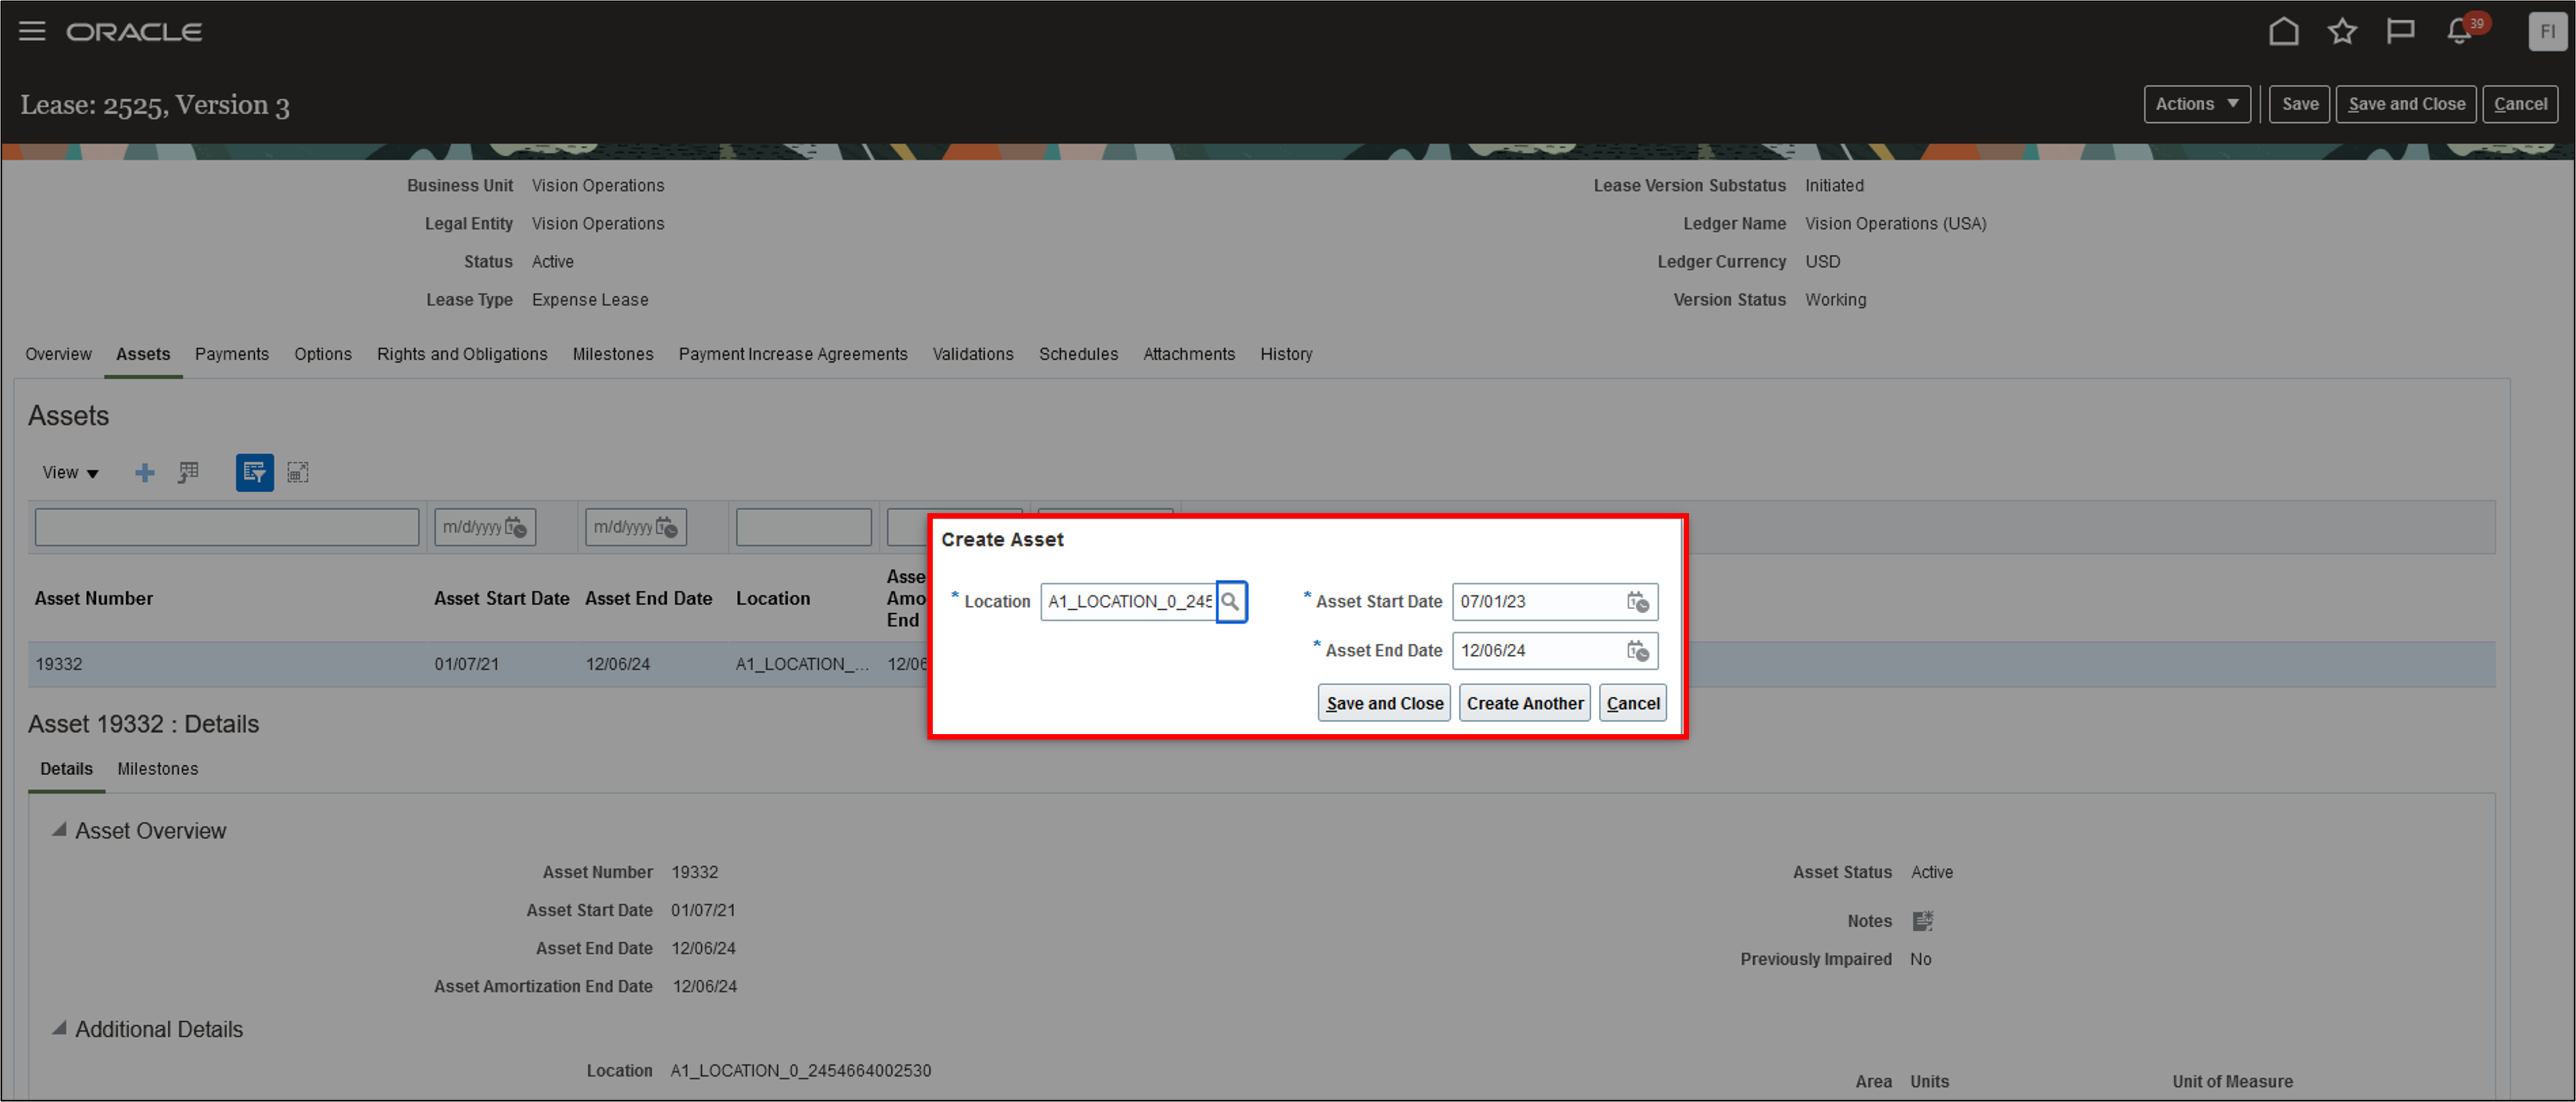Screen dimensions: 2576x1102
Task: Click the Location field in Create Asset
Action: click(1128, 602)
